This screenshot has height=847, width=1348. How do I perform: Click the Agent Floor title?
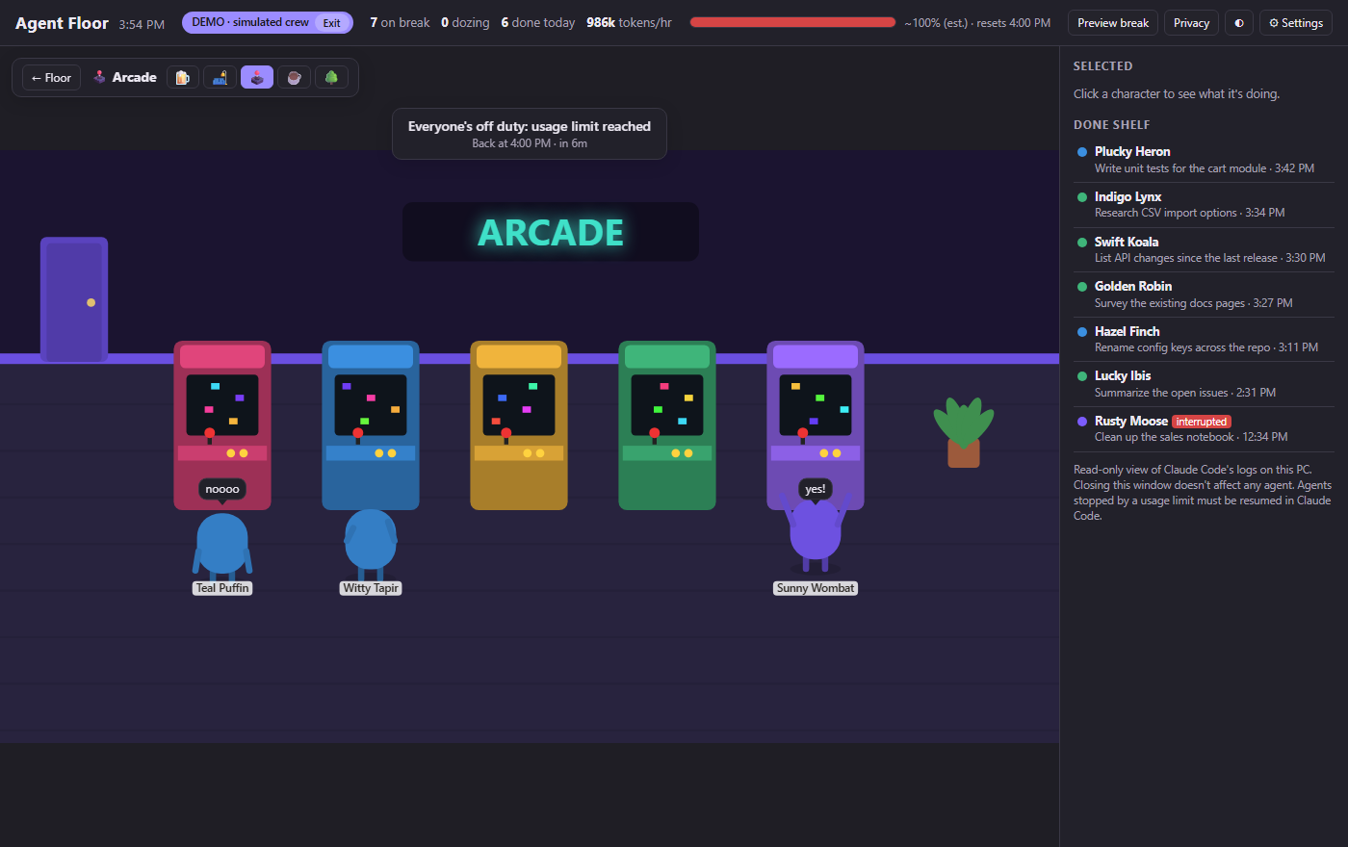62,23
